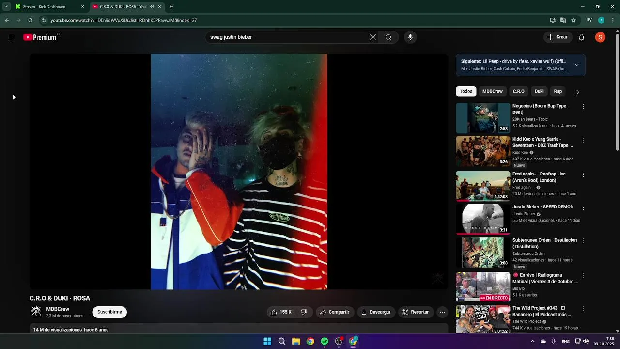The image size is (620, 349).
Task: Open options for Fred again Rooftop Live
Action: point(583,175)
